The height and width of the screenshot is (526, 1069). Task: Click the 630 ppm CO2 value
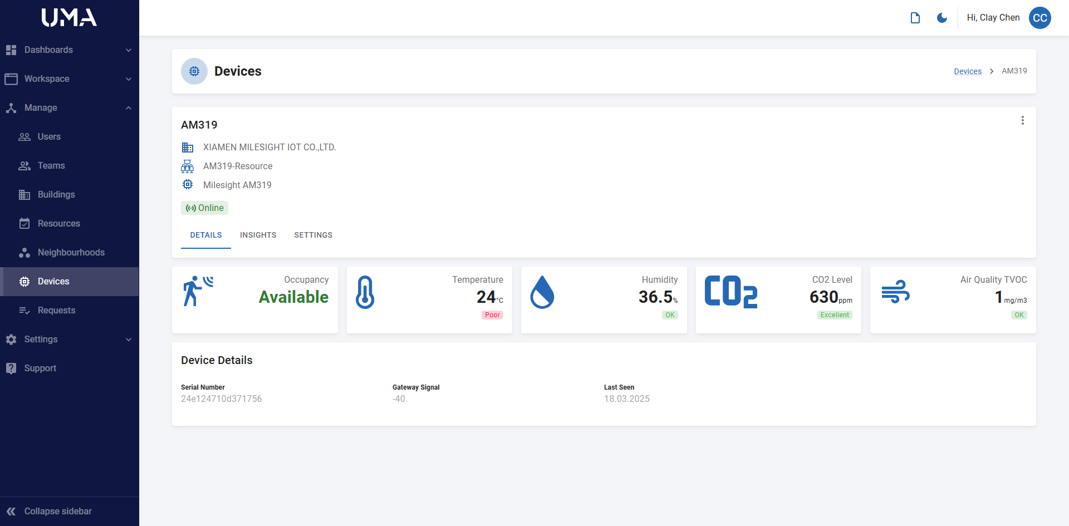[x=831, y=297]
